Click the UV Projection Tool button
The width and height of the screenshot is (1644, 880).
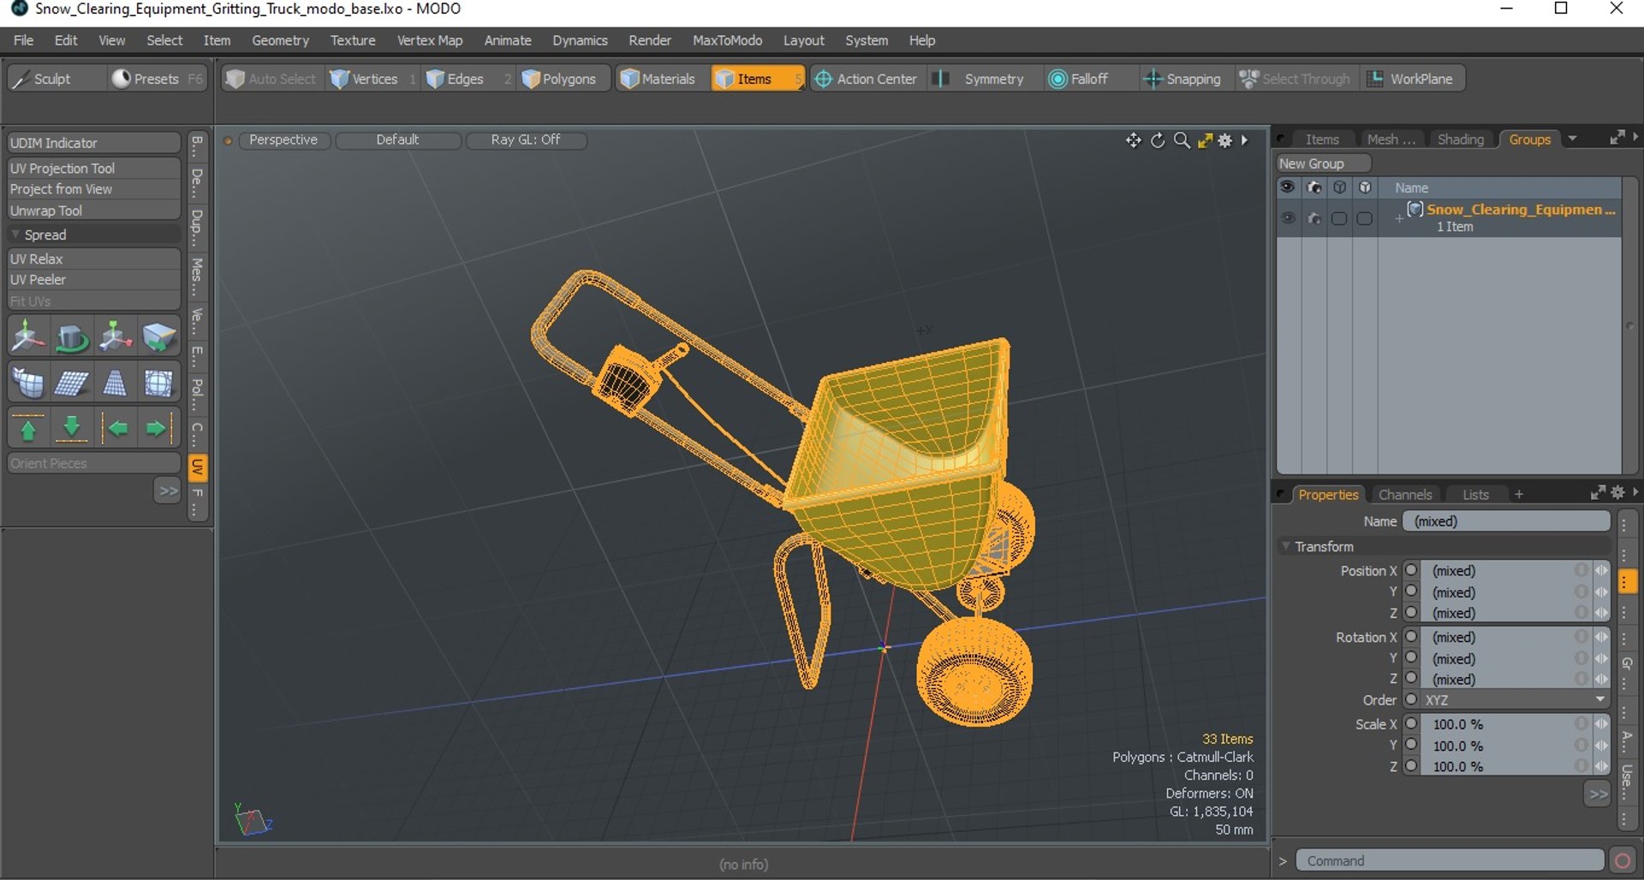[93, 169]
